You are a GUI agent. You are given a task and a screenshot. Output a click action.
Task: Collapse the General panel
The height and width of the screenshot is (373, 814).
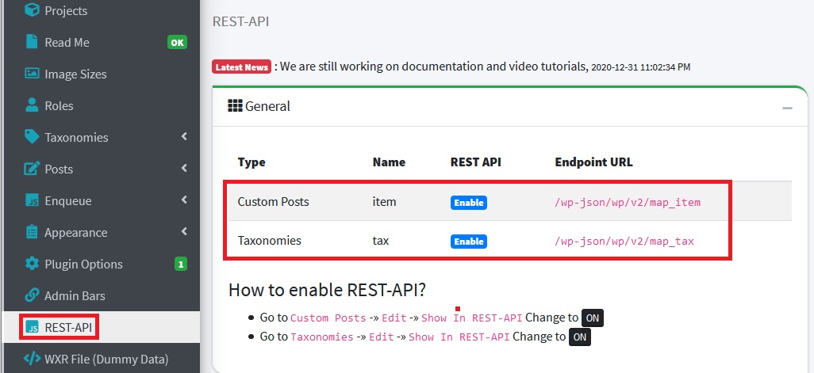tap(787, 107)
